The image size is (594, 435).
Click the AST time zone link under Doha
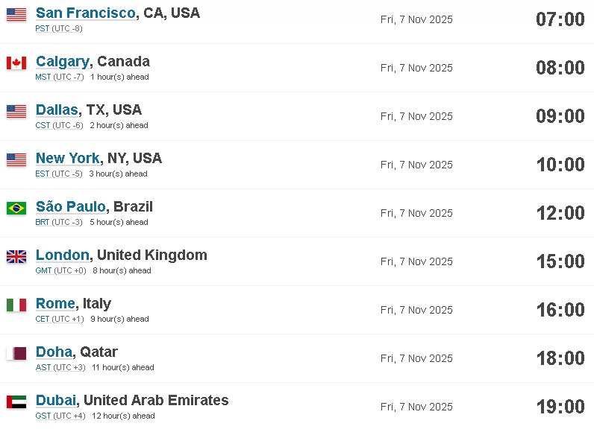(43, 367)
